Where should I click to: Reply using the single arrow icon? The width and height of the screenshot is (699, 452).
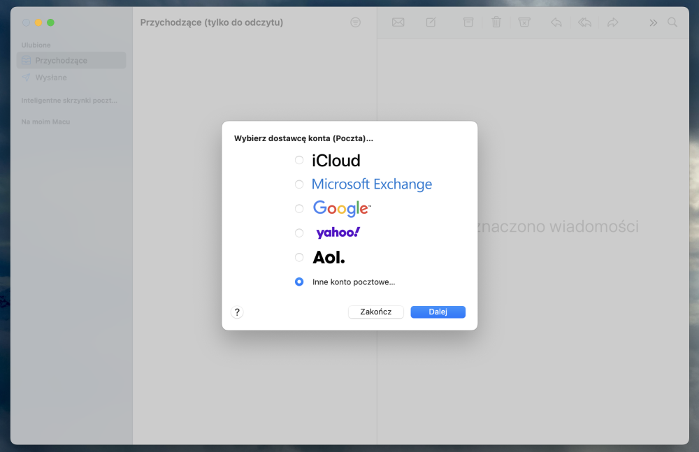[556, 22]
